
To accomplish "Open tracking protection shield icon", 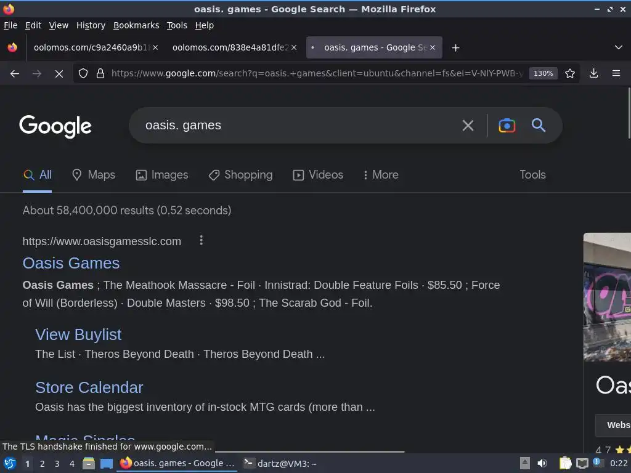I will click(x=83, y=74).
